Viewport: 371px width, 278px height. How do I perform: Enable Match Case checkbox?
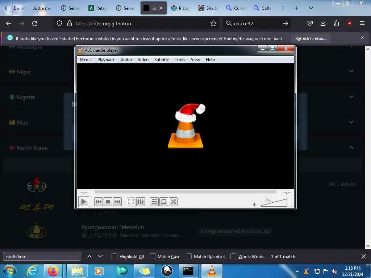click(153, 256)
